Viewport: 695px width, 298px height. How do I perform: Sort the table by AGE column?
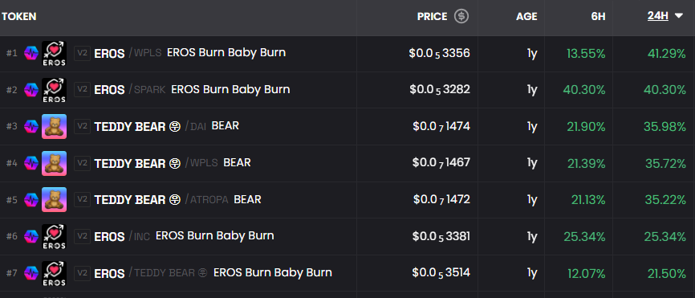tap(526, 16)
